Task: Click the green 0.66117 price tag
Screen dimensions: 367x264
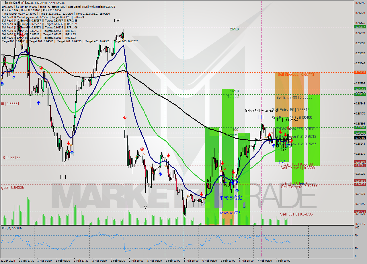Action: pyautogui.click(x=360, y=27)
